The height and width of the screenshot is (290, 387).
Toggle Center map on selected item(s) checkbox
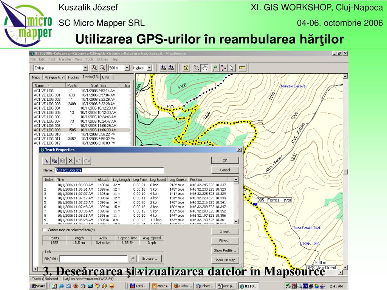pyautogui.click(x=45, y=230)
